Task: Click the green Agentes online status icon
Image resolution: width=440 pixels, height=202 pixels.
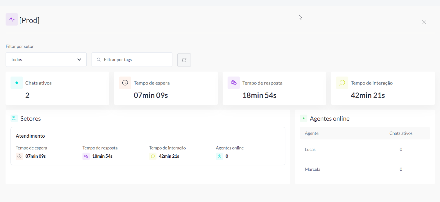Action: (304, 118)
